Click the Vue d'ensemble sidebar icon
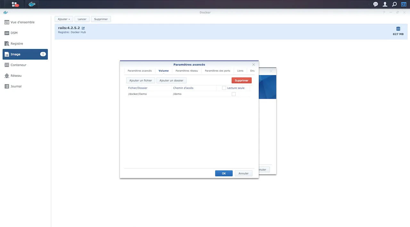The height and width of the screenshot is (227, 410). tap(7, 22)
